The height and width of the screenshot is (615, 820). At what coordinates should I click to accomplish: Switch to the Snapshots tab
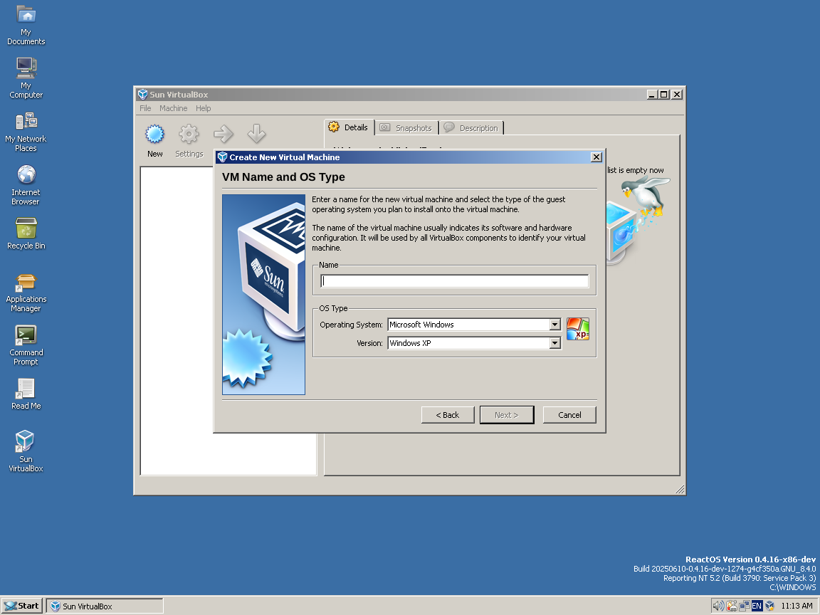[x=407, y=128]
